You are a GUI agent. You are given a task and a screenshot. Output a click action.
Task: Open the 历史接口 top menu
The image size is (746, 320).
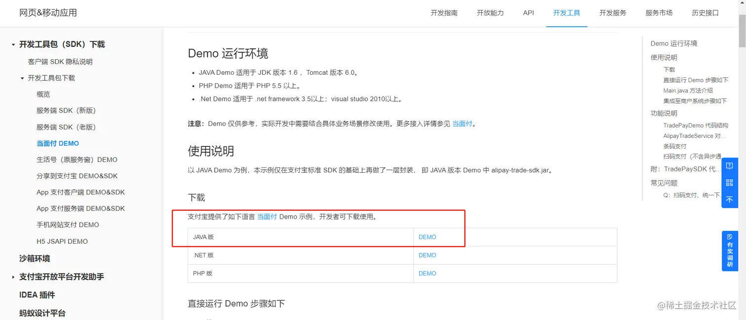click(705, 13)
